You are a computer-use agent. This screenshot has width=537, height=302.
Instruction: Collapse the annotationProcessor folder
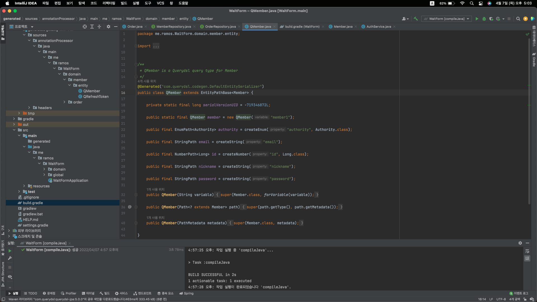29,41
